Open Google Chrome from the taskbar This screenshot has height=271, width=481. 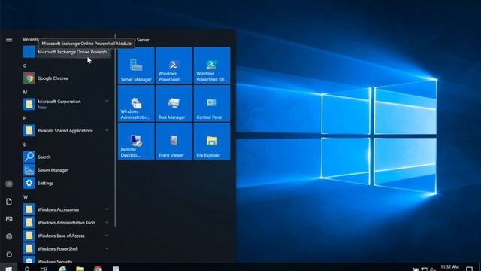click(x=98, y=269)
